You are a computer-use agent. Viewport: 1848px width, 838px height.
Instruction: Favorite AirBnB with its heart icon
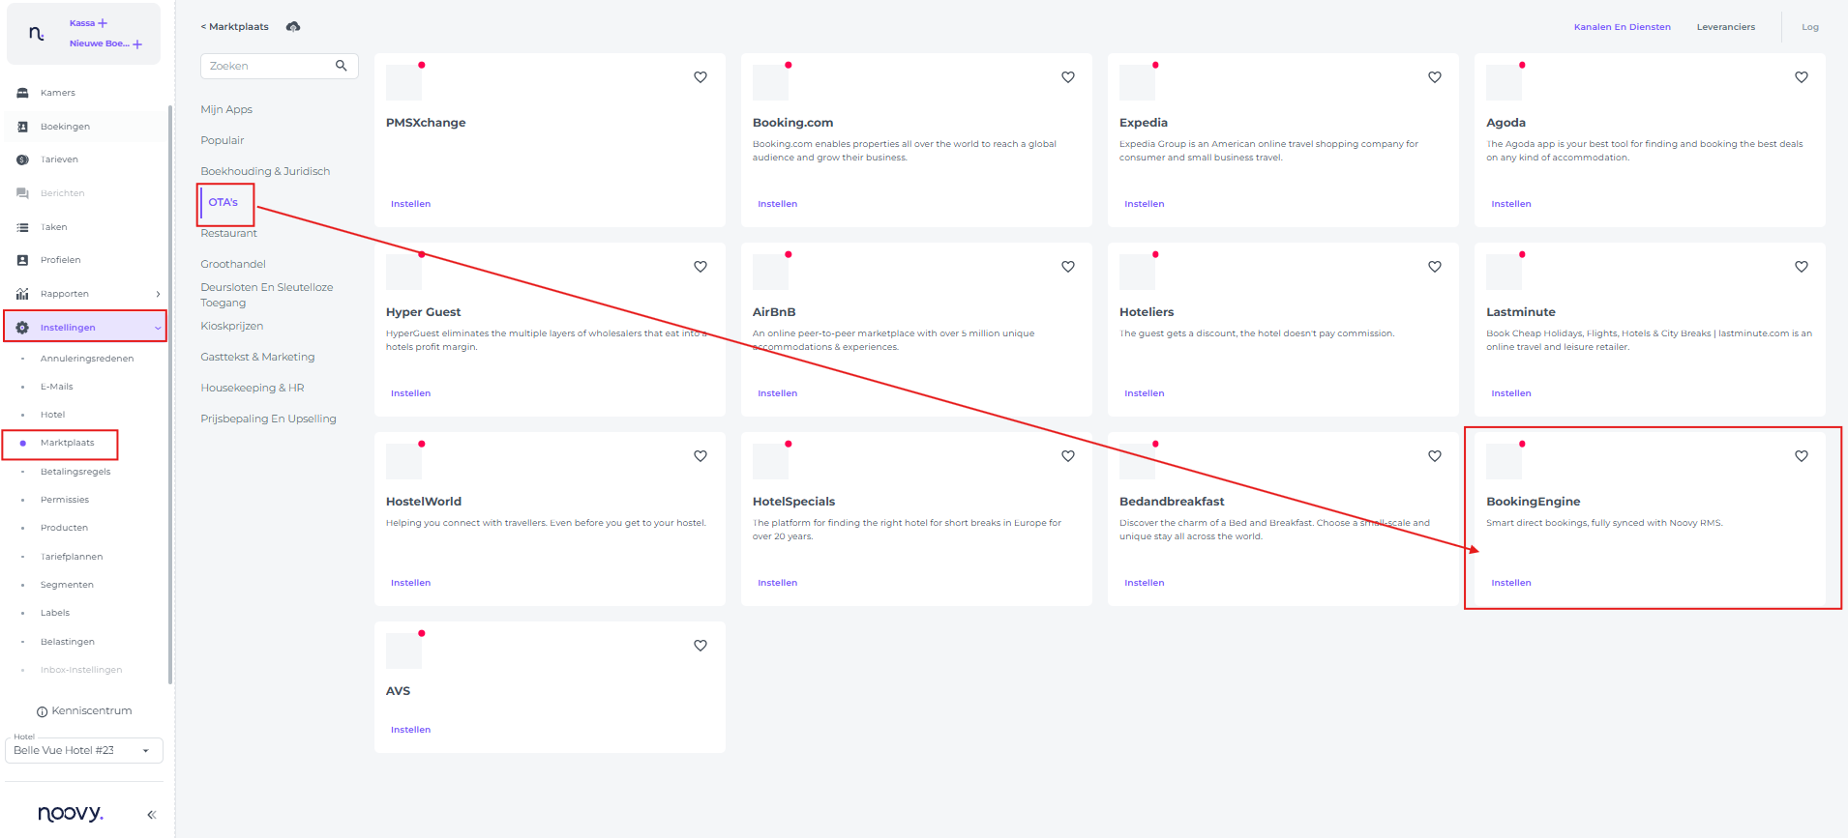point(1068,267)
